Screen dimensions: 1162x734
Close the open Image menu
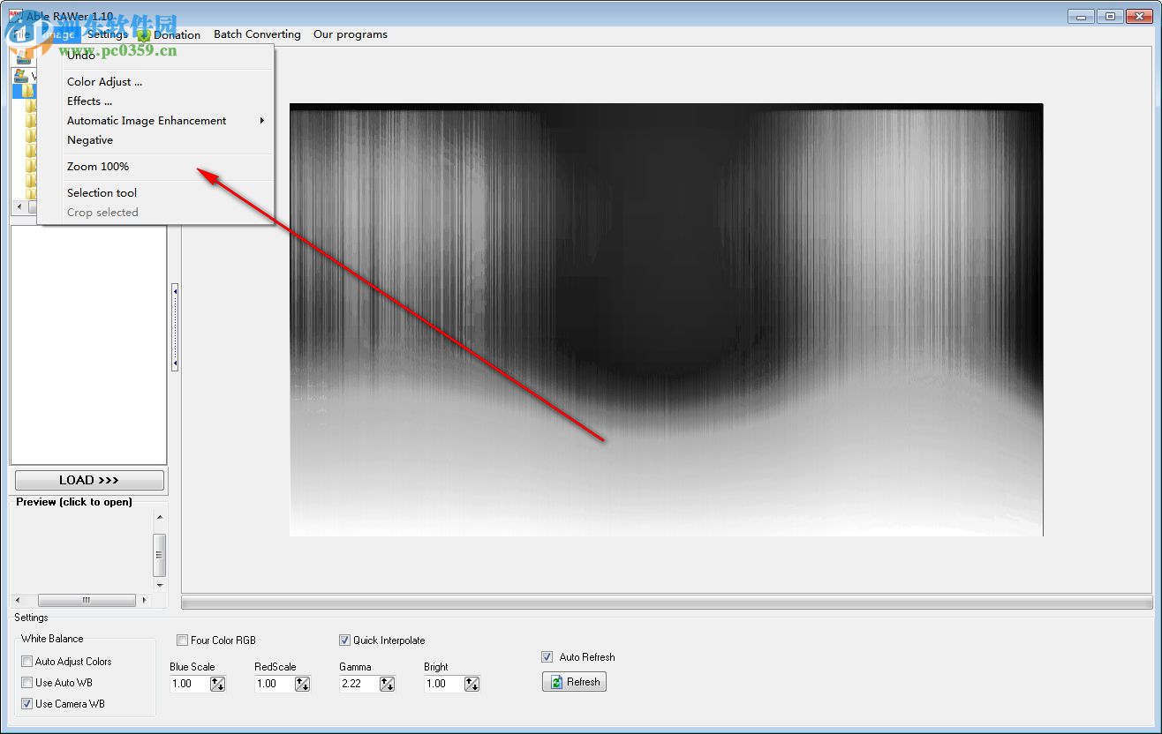coord(58,34)
